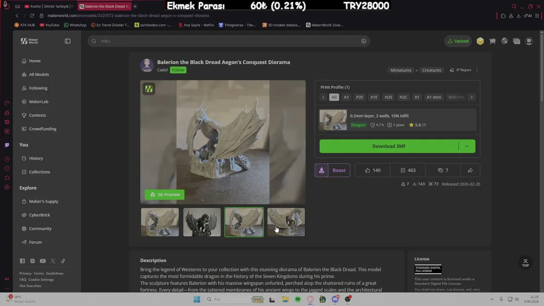Open the 3D Preview
The width and height of the screenshot is (544, 306).
click(164, 195)
